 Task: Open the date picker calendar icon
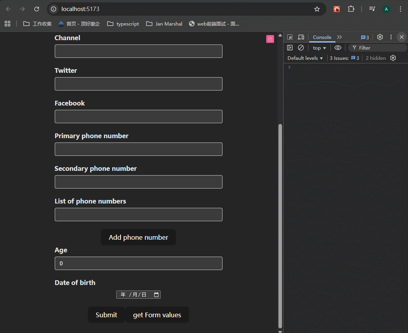click(156, 295)
